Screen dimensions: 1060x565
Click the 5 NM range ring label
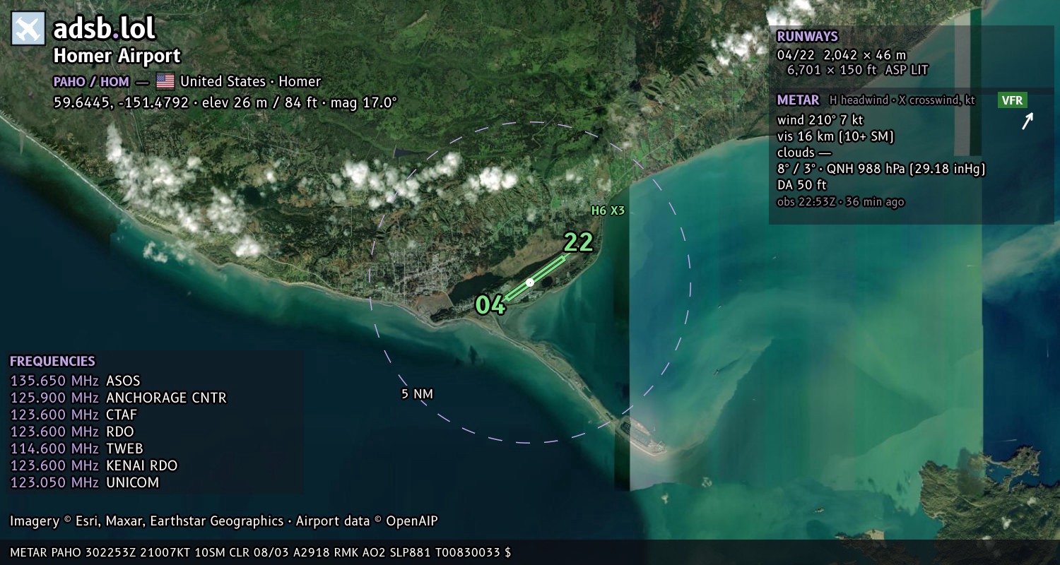[417, 394]
